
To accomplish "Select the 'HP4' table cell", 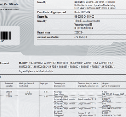I will 9,94.
